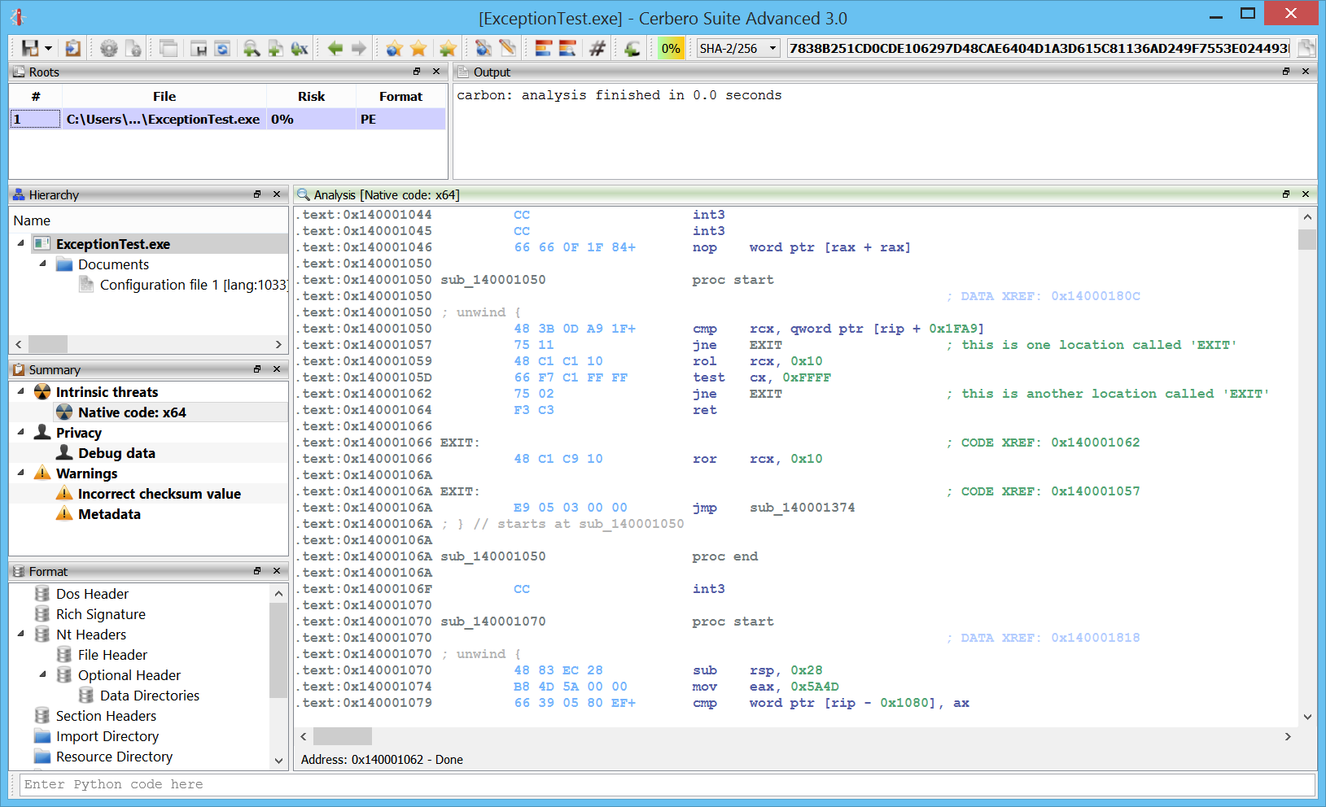Close the Output panel
Image resolution: width=1326 pixels, height=807 pixels.
click(1306, 72)
